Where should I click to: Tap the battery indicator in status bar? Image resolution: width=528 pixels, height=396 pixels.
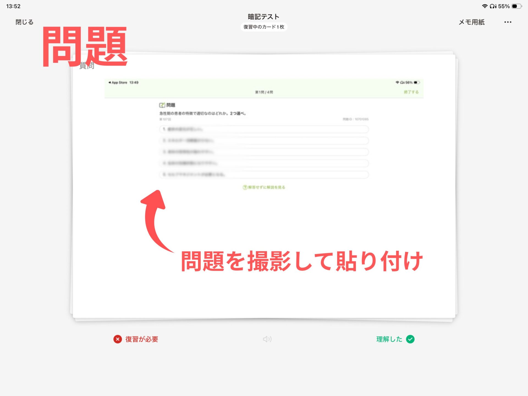pyautogui.click(x=516, y=6)
